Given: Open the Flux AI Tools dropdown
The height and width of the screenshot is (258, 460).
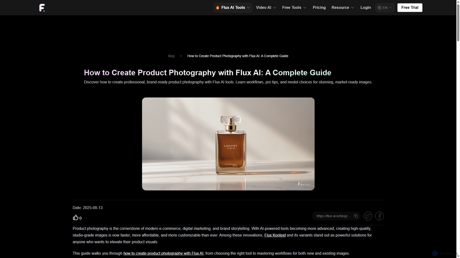Looking at the screenshot, I should point(233,8).
